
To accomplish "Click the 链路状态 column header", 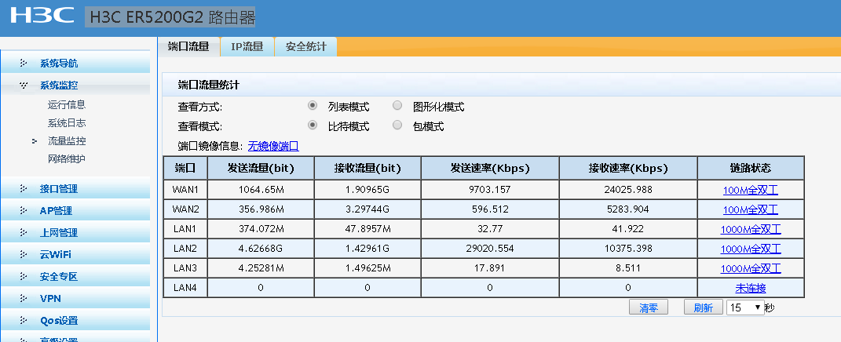I will [x=751, y=168].
